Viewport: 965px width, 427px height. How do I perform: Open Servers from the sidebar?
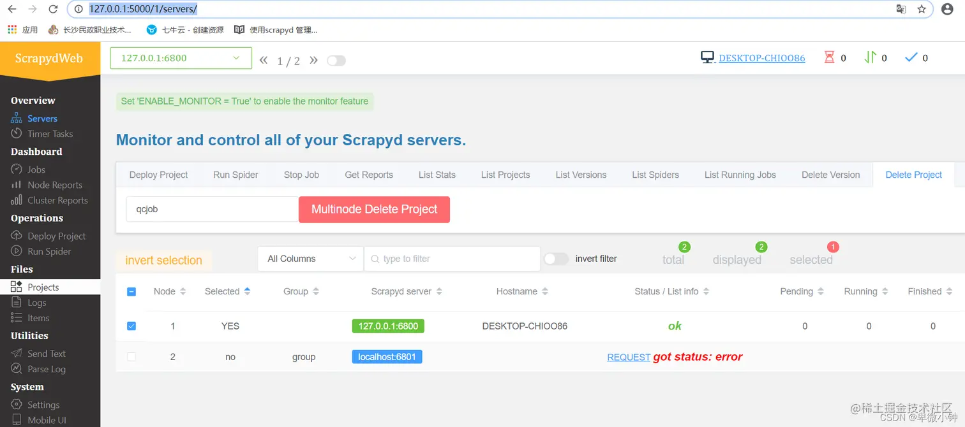click(42, 119)
